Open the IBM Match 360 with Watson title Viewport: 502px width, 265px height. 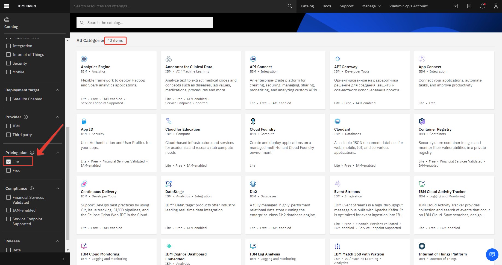359,254
